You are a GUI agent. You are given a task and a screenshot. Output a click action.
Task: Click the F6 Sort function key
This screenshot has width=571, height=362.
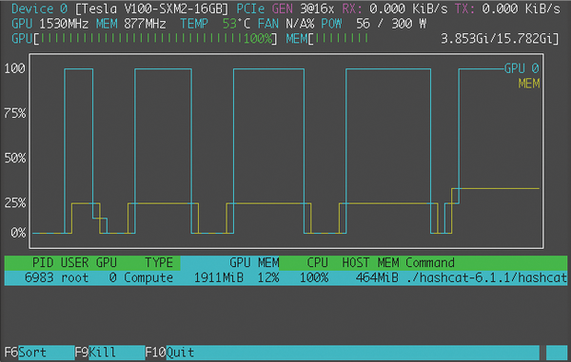39,352
